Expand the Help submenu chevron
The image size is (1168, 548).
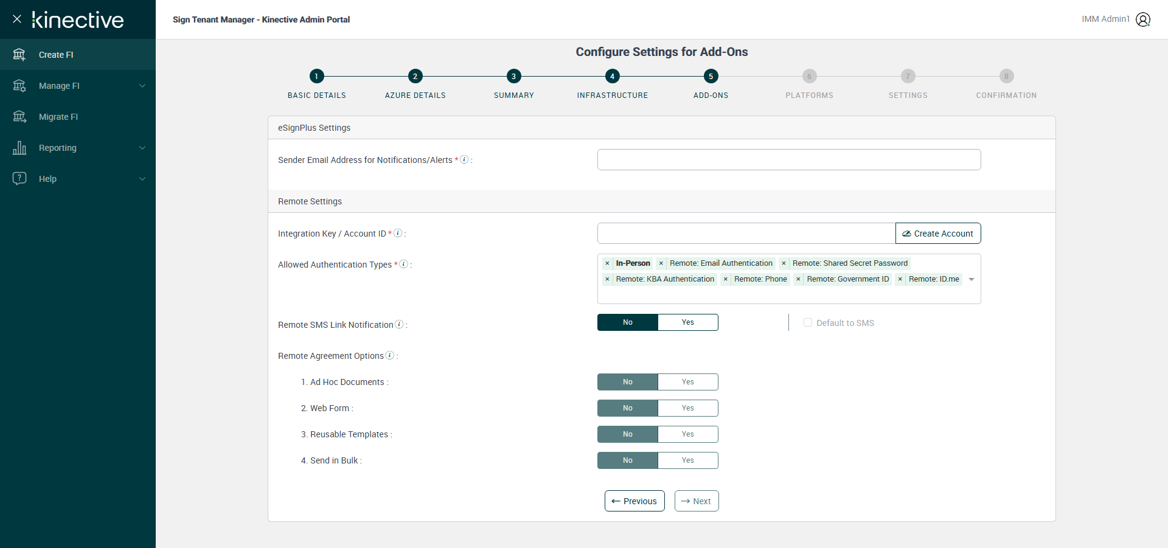(142, 179)
